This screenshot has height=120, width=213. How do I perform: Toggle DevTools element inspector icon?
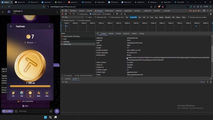(63, 11)
